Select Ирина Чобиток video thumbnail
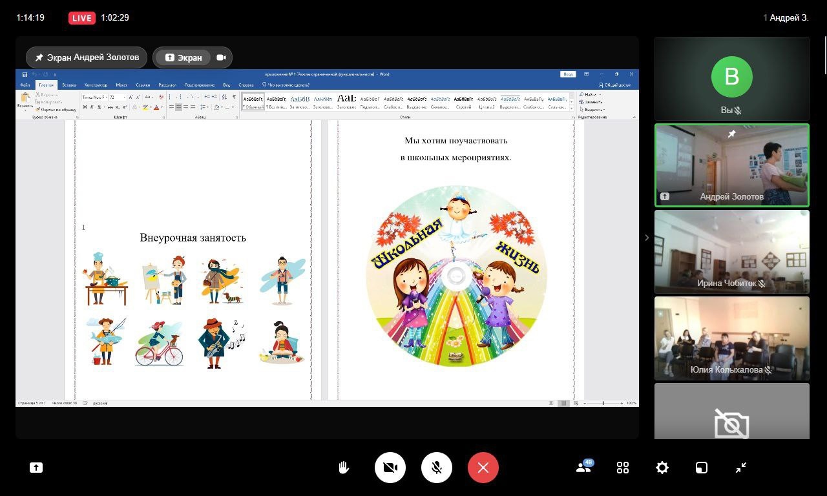827x496 pixels. click(x=731, y=252)
